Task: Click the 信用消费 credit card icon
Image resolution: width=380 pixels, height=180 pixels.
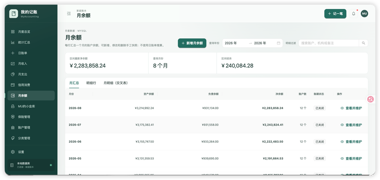Action: tap(13, 85)
